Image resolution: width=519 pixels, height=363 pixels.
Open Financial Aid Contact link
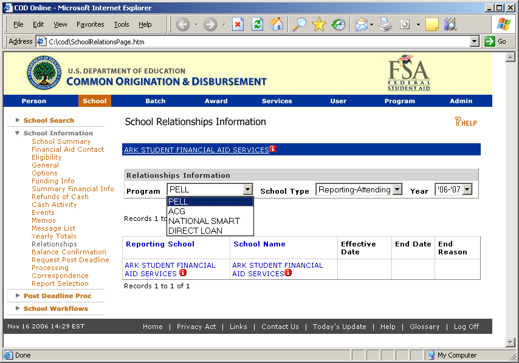[67, 149]
